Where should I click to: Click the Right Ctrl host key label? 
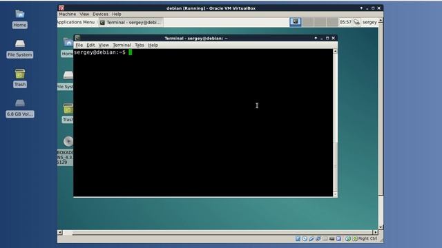click(367, 238)
